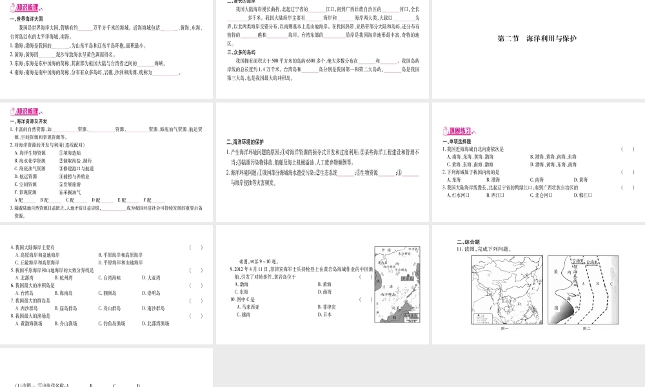Choose answer C. 台湾海峡 in question 5
The height and width of the screenshot is (387, 645).
110,278
